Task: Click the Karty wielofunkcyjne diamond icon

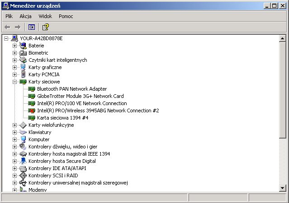Action: 23,125
